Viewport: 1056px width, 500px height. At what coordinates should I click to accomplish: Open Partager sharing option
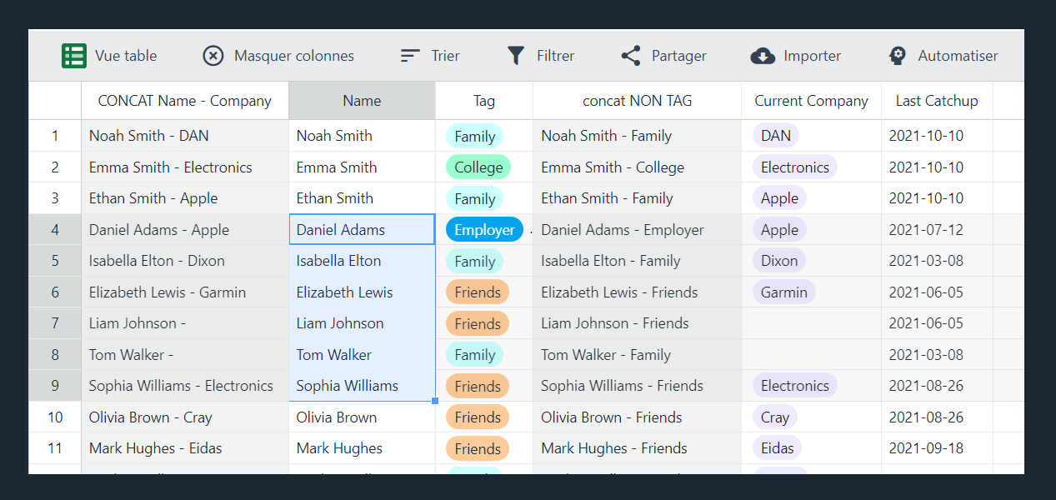(x=679, y=56)
